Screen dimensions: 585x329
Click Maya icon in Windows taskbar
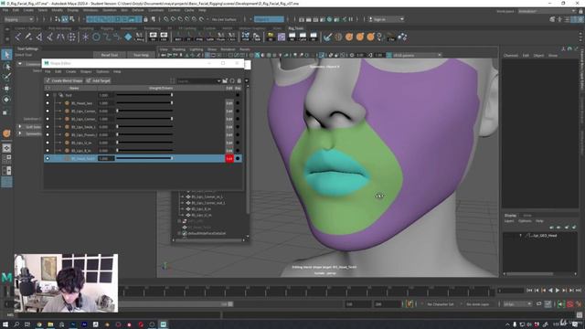163,324
